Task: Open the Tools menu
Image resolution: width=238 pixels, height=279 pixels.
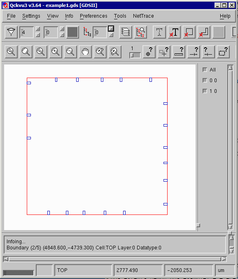Action: click(x=120, y=16)
